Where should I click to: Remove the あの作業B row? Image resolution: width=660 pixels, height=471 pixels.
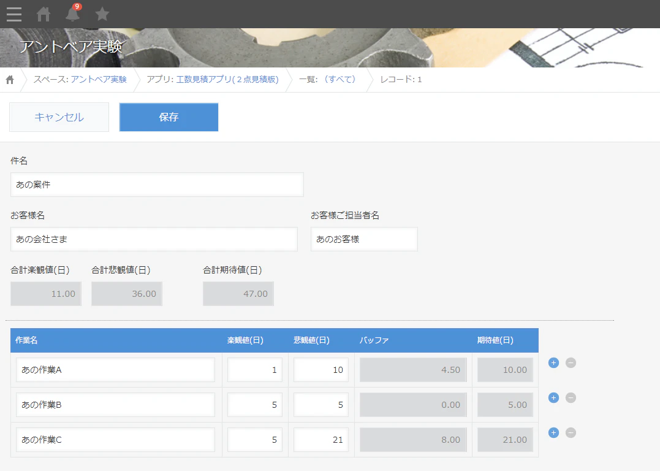point(571,397)
